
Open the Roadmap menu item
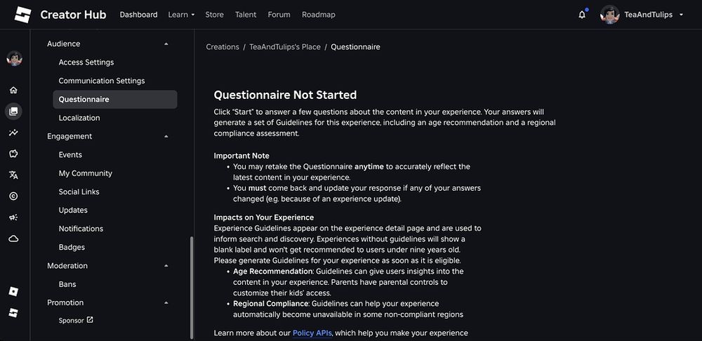pos(318,15)
